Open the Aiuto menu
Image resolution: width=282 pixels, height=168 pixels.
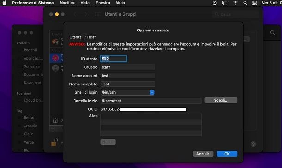coord(120,3)
